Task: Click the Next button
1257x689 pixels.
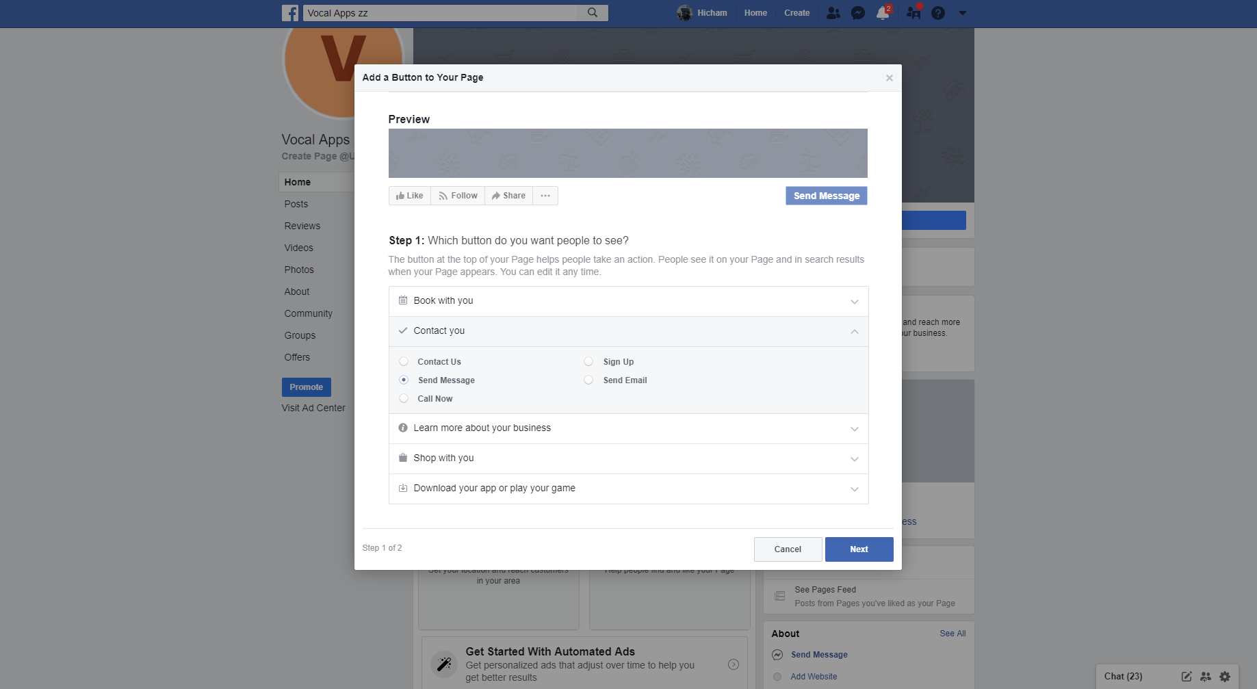Action: (x=859, y=549)
